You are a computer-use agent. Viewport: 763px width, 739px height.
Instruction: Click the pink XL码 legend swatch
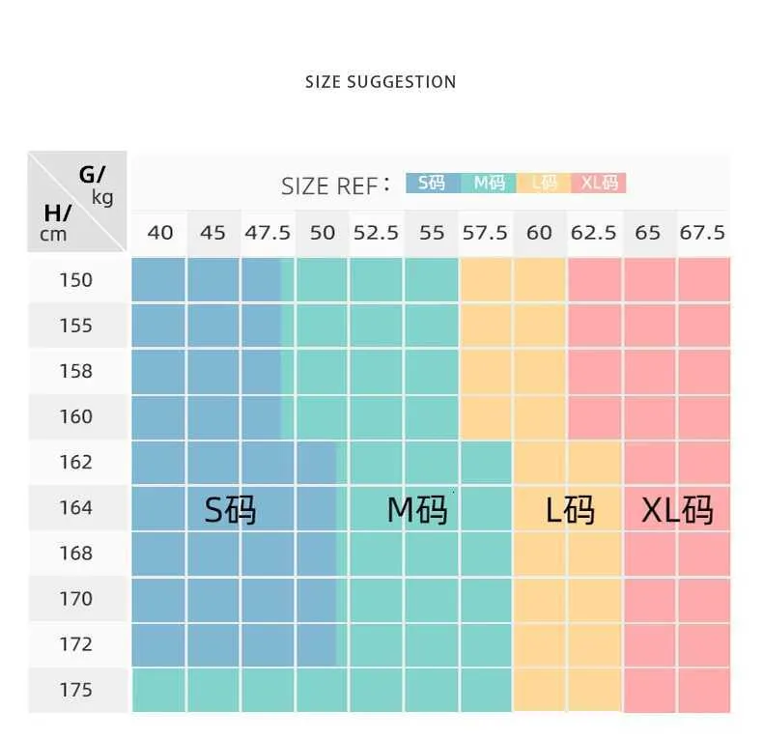(x=599, y=183)
